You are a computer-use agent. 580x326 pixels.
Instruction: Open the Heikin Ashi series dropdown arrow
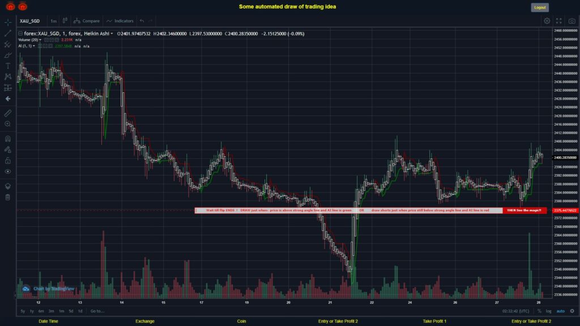112,33
